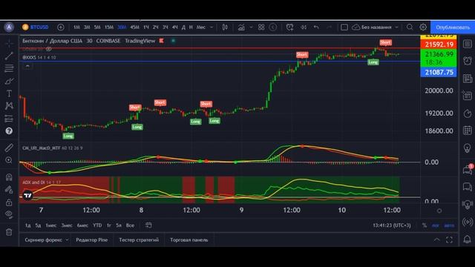The width and height of the screenshot is (475, 267).
Task: Expand the timeframe list dropdown arrow
Action: 212,27
